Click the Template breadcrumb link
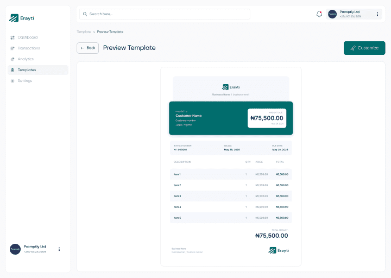 84,32
